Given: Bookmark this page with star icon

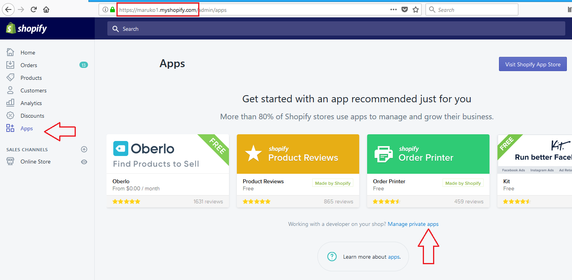Looking at the screenshot, I should [416, 9].
